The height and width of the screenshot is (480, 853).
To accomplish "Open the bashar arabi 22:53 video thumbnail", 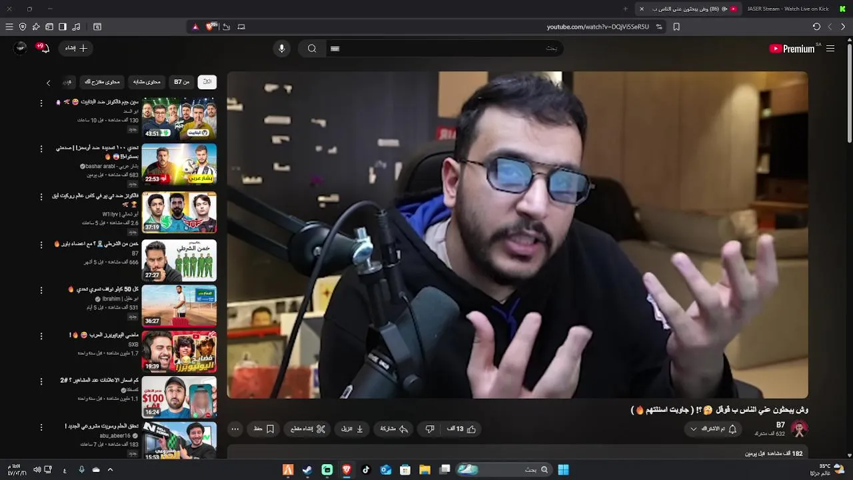I will (x=179, y=165).
